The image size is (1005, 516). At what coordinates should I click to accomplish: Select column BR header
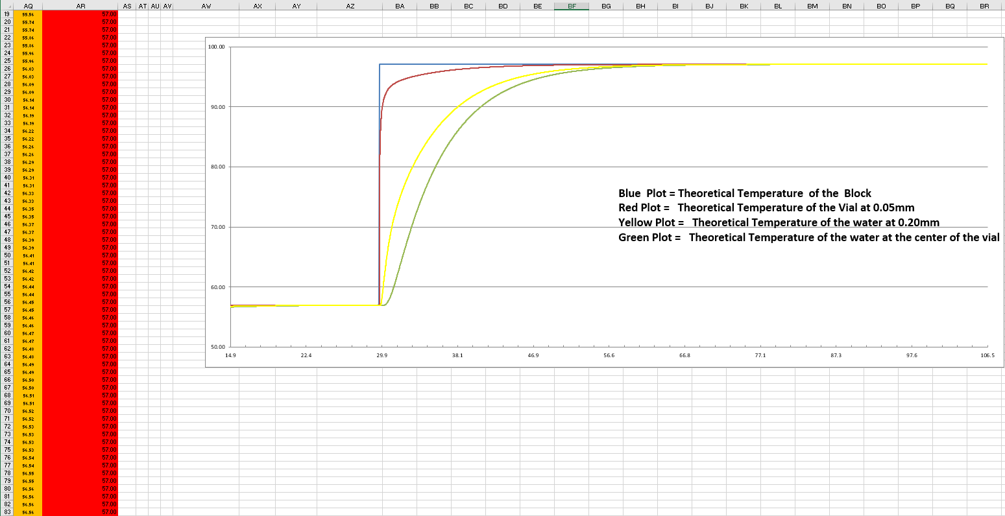point(984,6)
